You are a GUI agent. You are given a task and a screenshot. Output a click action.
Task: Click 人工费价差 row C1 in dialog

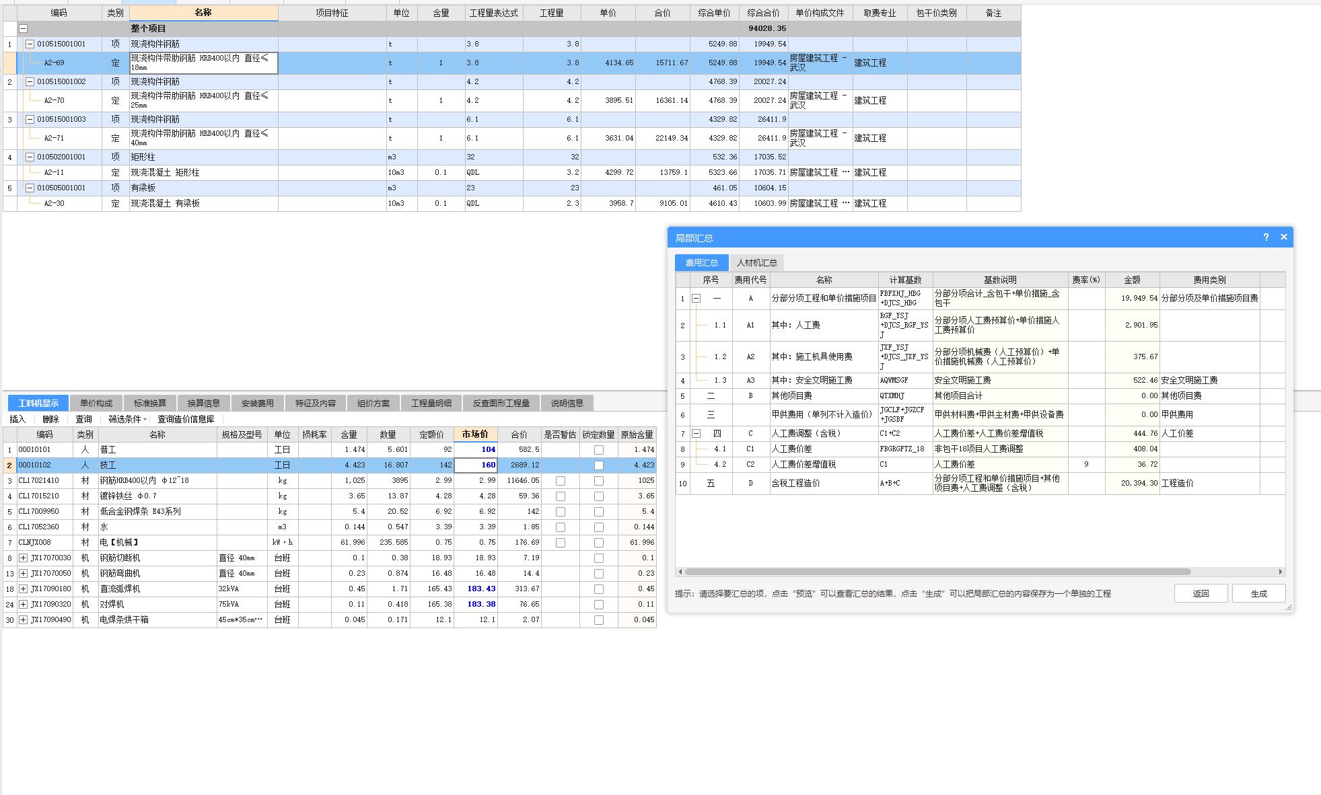pyautogui.click(x=980, y=449)
